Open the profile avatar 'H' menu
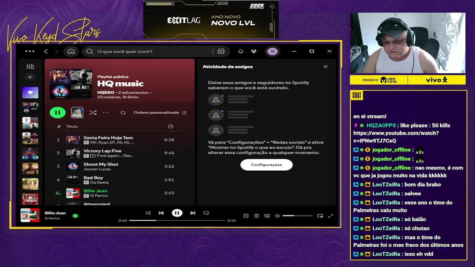Image resolution: width=475 pixels, height=267 pixels. coord(272,51)
